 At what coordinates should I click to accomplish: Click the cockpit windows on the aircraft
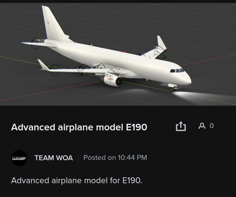click(x=177, y=70)
